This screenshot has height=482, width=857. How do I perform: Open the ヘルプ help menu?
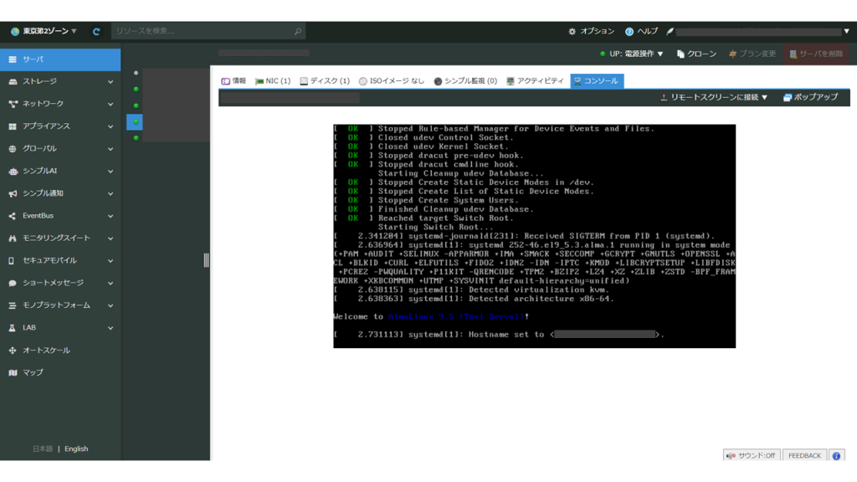pyautogui.click(x=642, y=31)
